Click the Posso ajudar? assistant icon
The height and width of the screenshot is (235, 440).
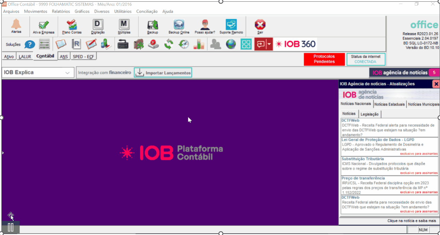[205, 26]
